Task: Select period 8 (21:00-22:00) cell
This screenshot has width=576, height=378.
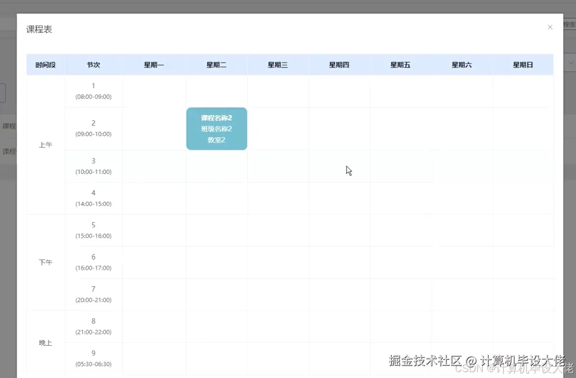Action: pos(93,326)
